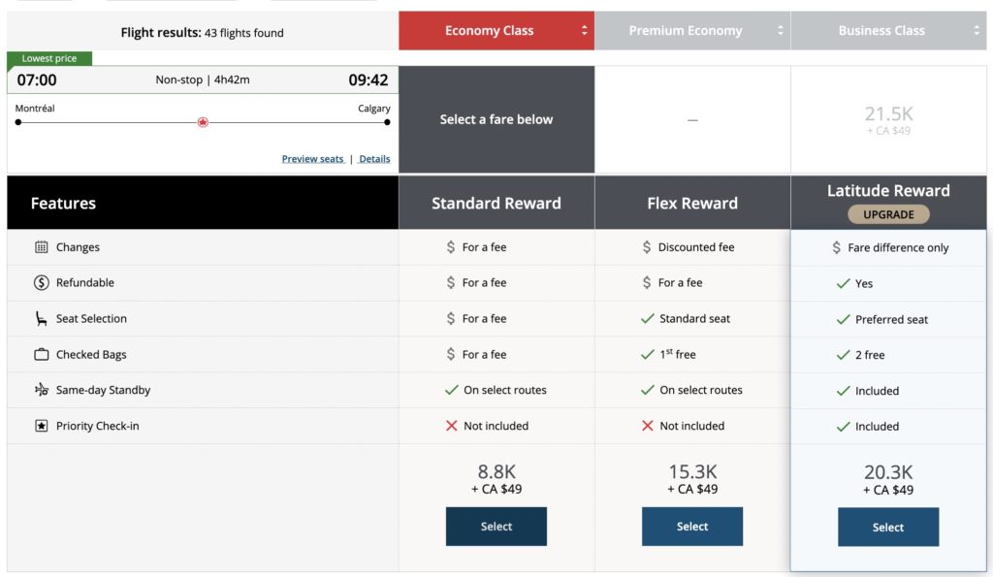
Task: Click the Priority Check-in star icon
Action: [42, 426]
